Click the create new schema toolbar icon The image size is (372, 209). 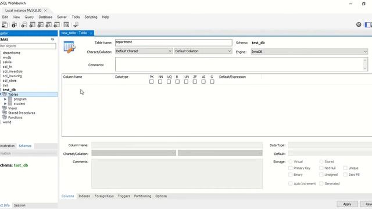[24, 24]
